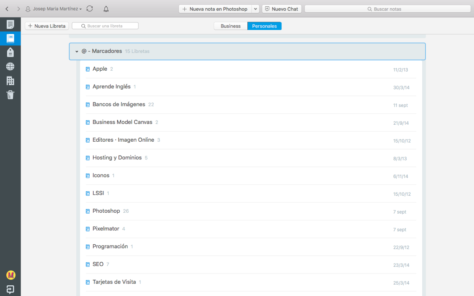The image size is (474, 296).
Task: Open the Notes view in sidebar
Action: [x=10, y=24]
